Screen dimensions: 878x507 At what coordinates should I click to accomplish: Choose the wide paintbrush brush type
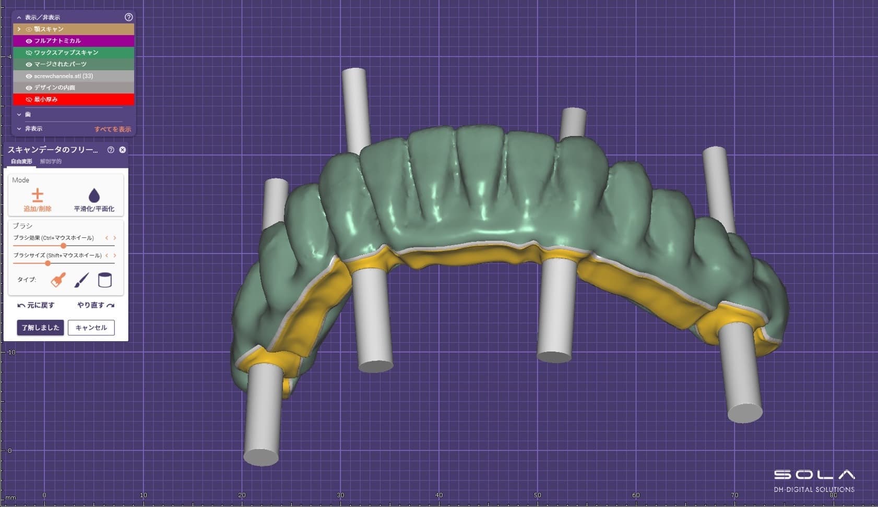click(58, 280)
